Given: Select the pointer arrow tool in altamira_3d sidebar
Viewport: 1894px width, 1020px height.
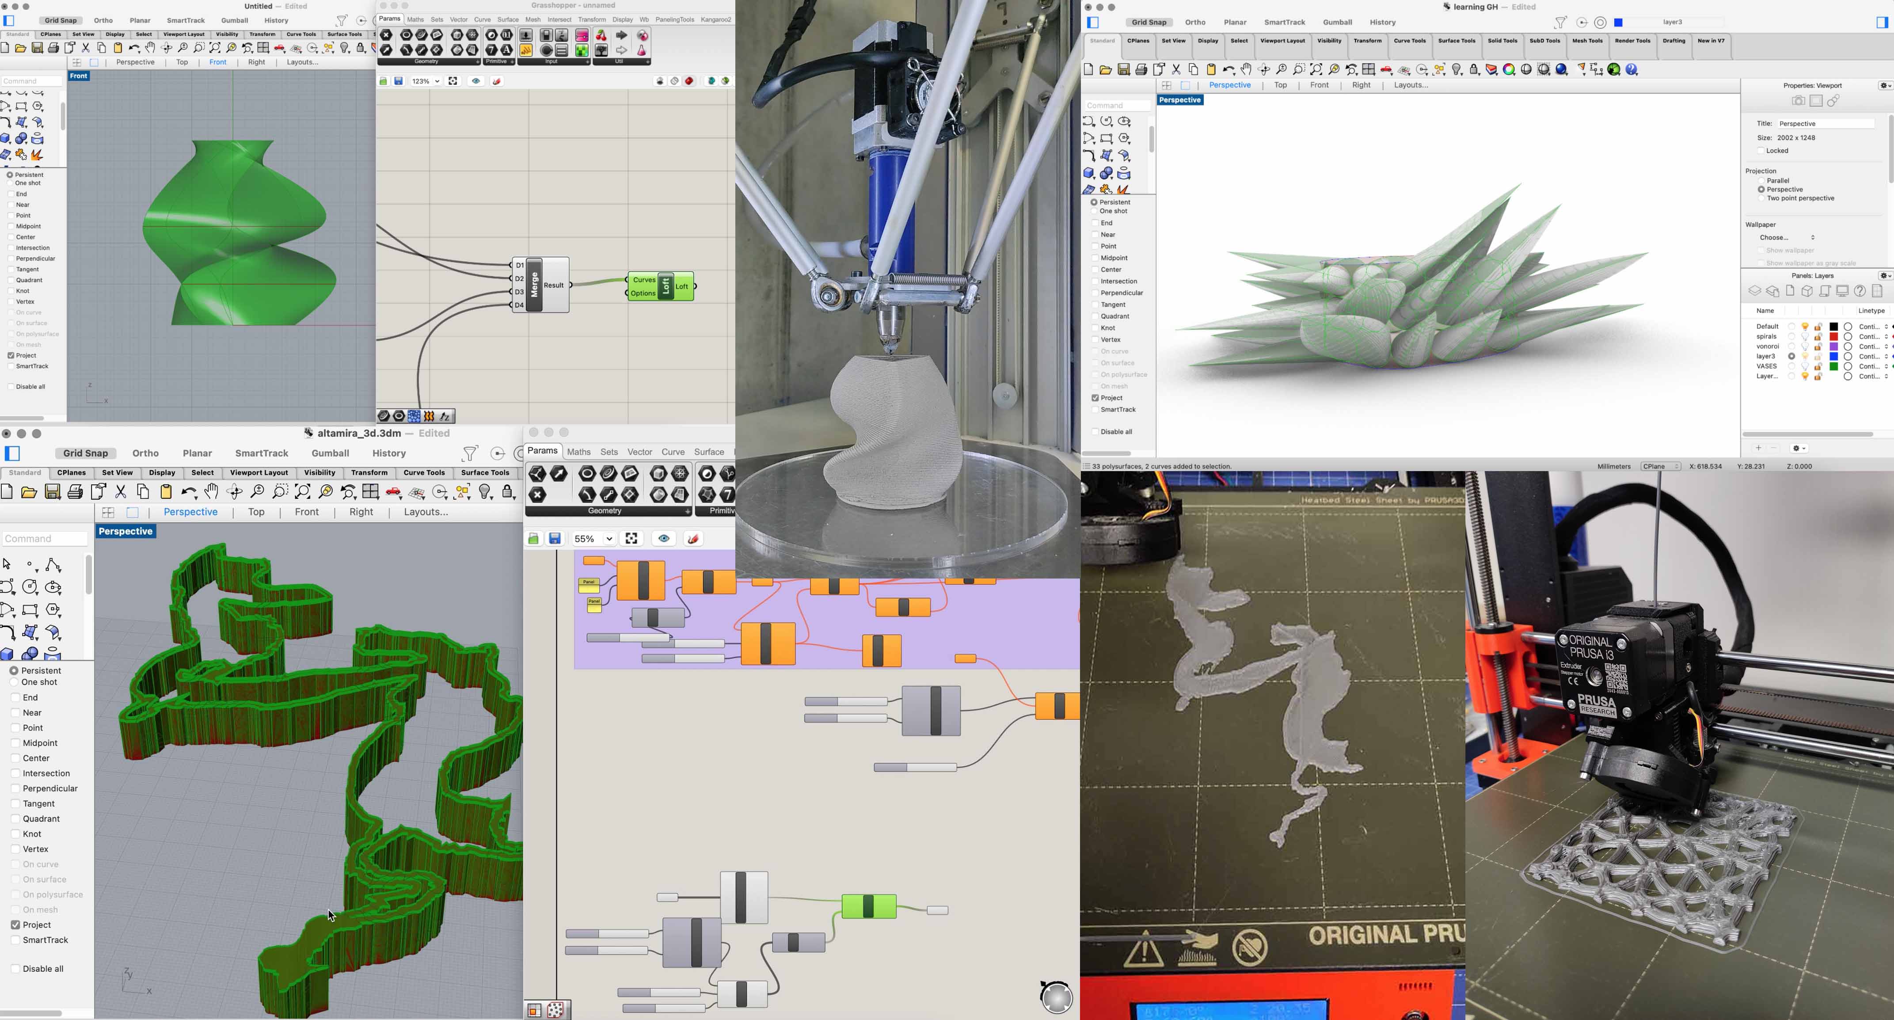Looking at the screenshot, I should [8, 564].
